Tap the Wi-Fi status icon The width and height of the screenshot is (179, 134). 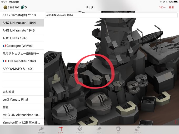pos(161,2)
